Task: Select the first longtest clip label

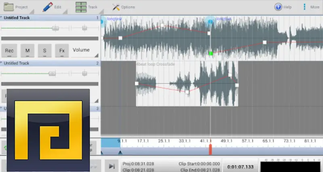Action: [x=114, y=19]
